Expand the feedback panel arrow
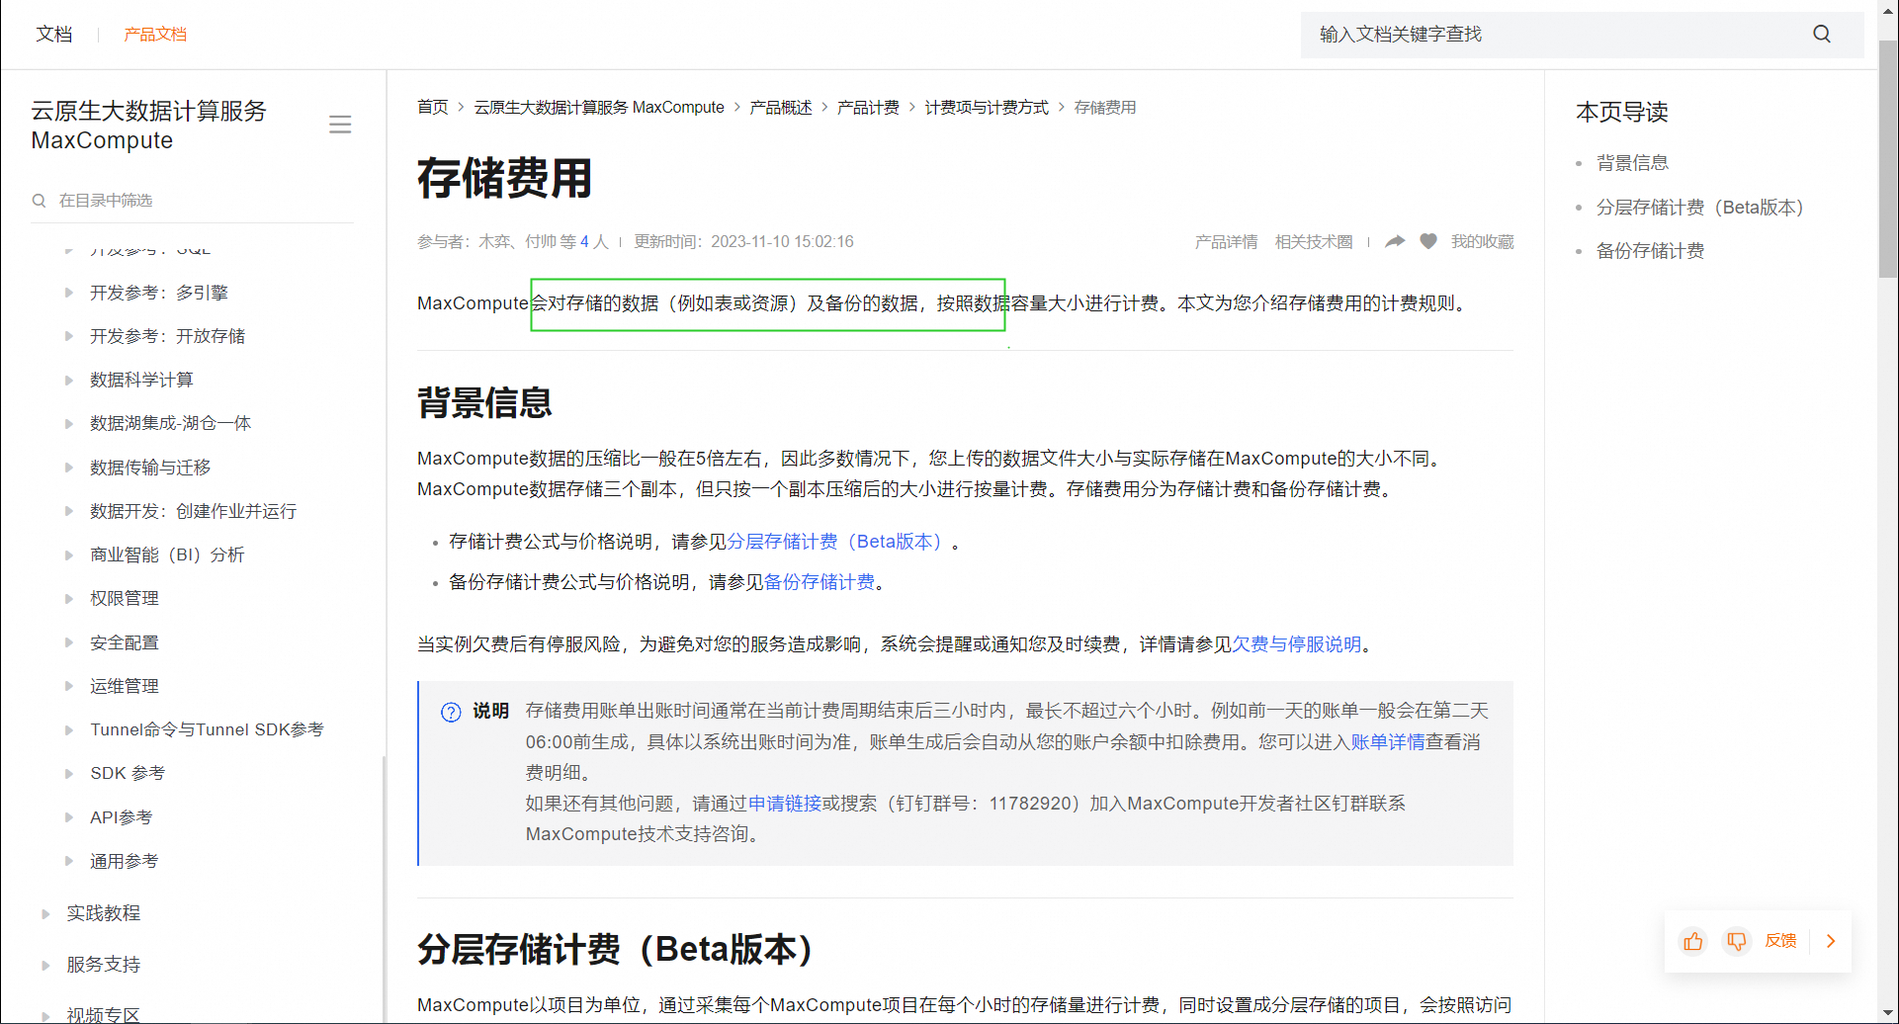1899x1024 pixels. [x=1831, y=941]
